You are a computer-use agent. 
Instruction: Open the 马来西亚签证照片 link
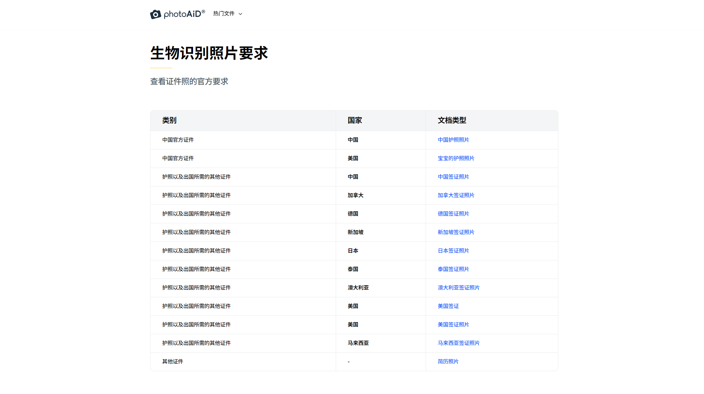458,343
